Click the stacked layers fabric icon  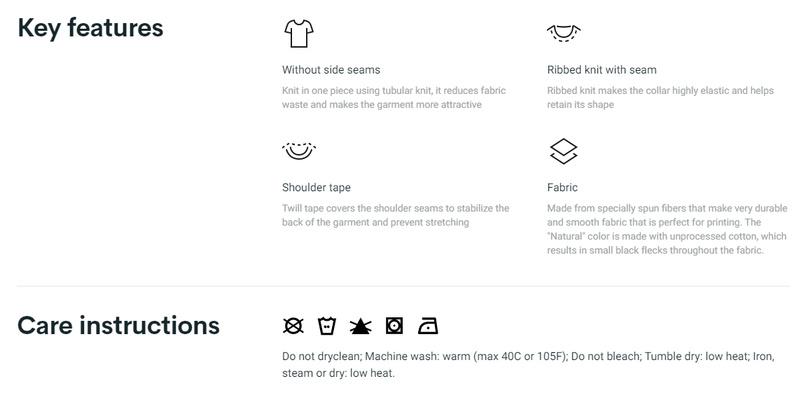click(x=563, y=151)
